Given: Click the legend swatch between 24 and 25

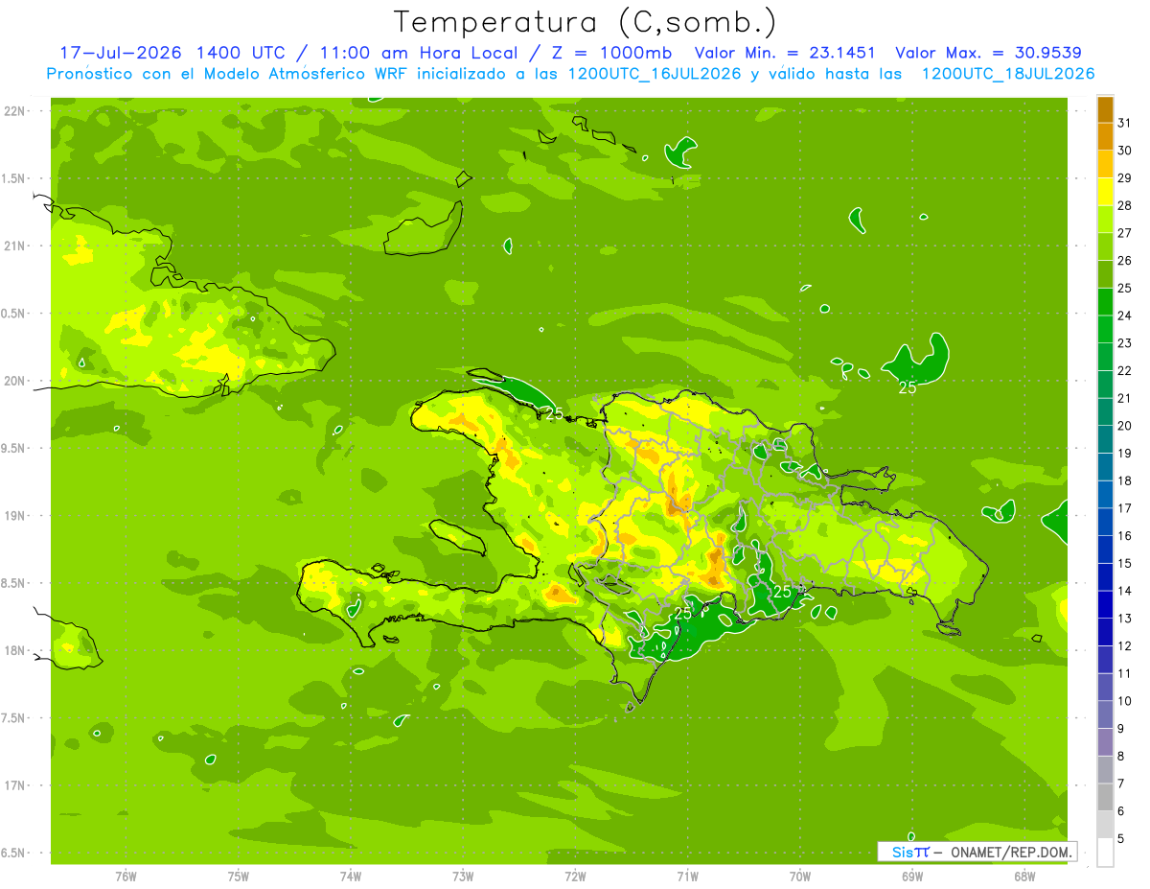Looking at the screenshot, I should tap(1105, 301).
